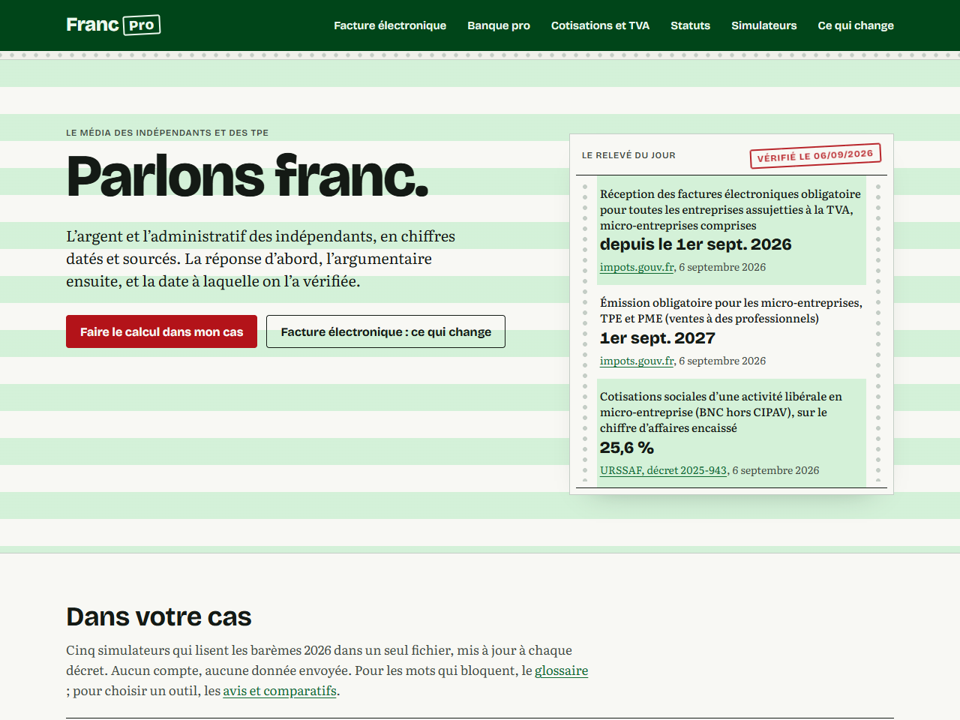Click the 1er sept. 2027 date value
The width and height of the screenshot is (960, 720).
[657, 338]
